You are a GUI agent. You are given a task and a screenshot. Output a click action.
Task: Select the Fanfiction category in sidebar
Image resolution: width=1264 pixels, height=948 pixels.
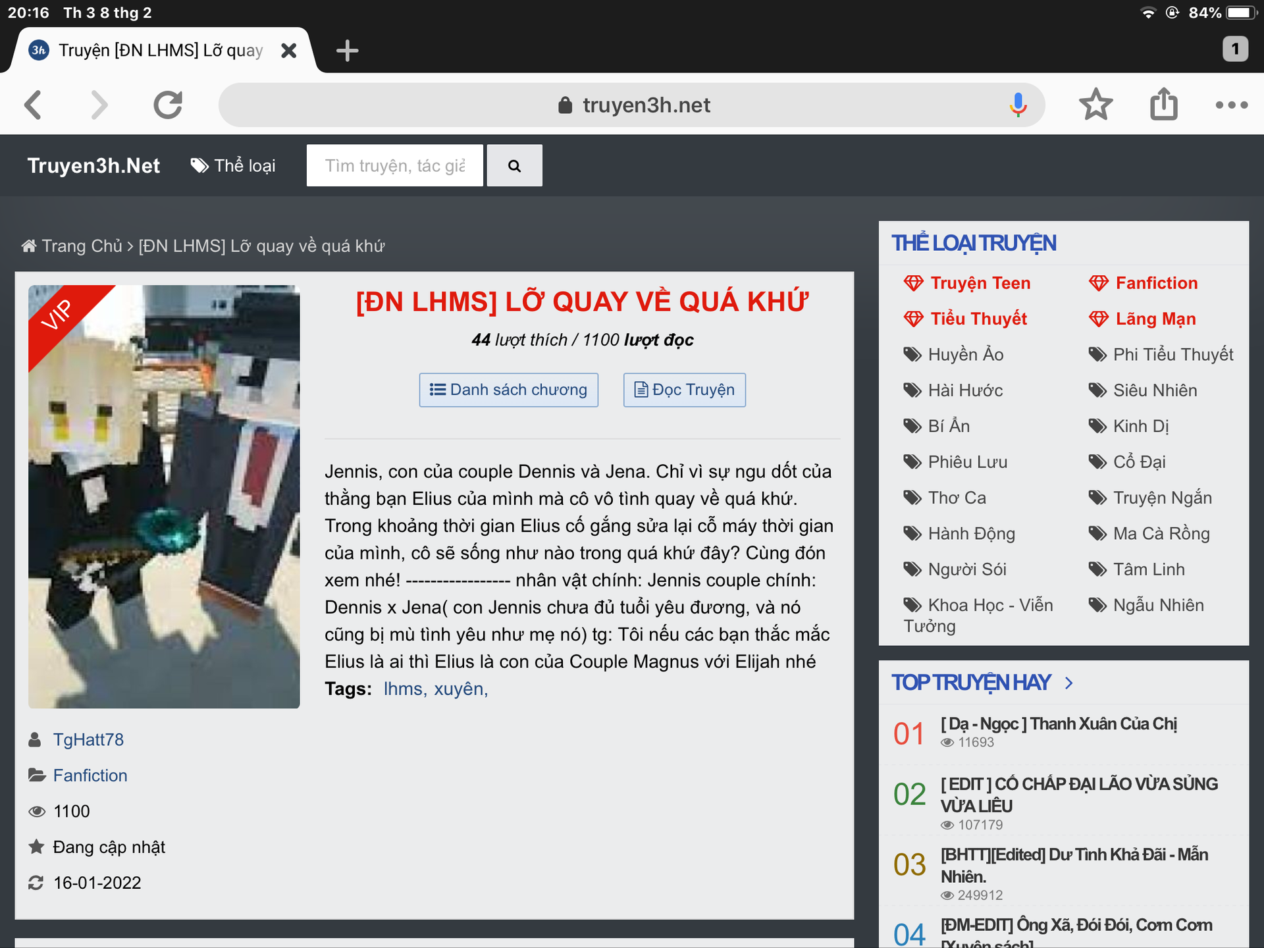1156,283
